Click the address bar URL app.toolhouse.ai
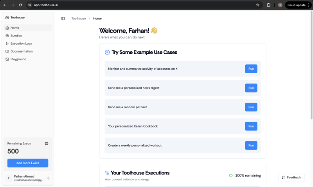The height and width of the screenshot is (187, 313). [46, 5]
